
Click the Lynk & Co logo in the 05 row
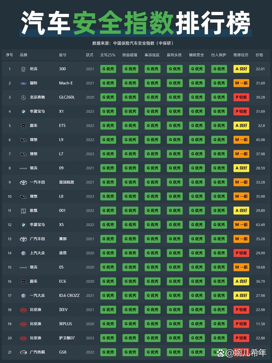[x=23, y=267]
